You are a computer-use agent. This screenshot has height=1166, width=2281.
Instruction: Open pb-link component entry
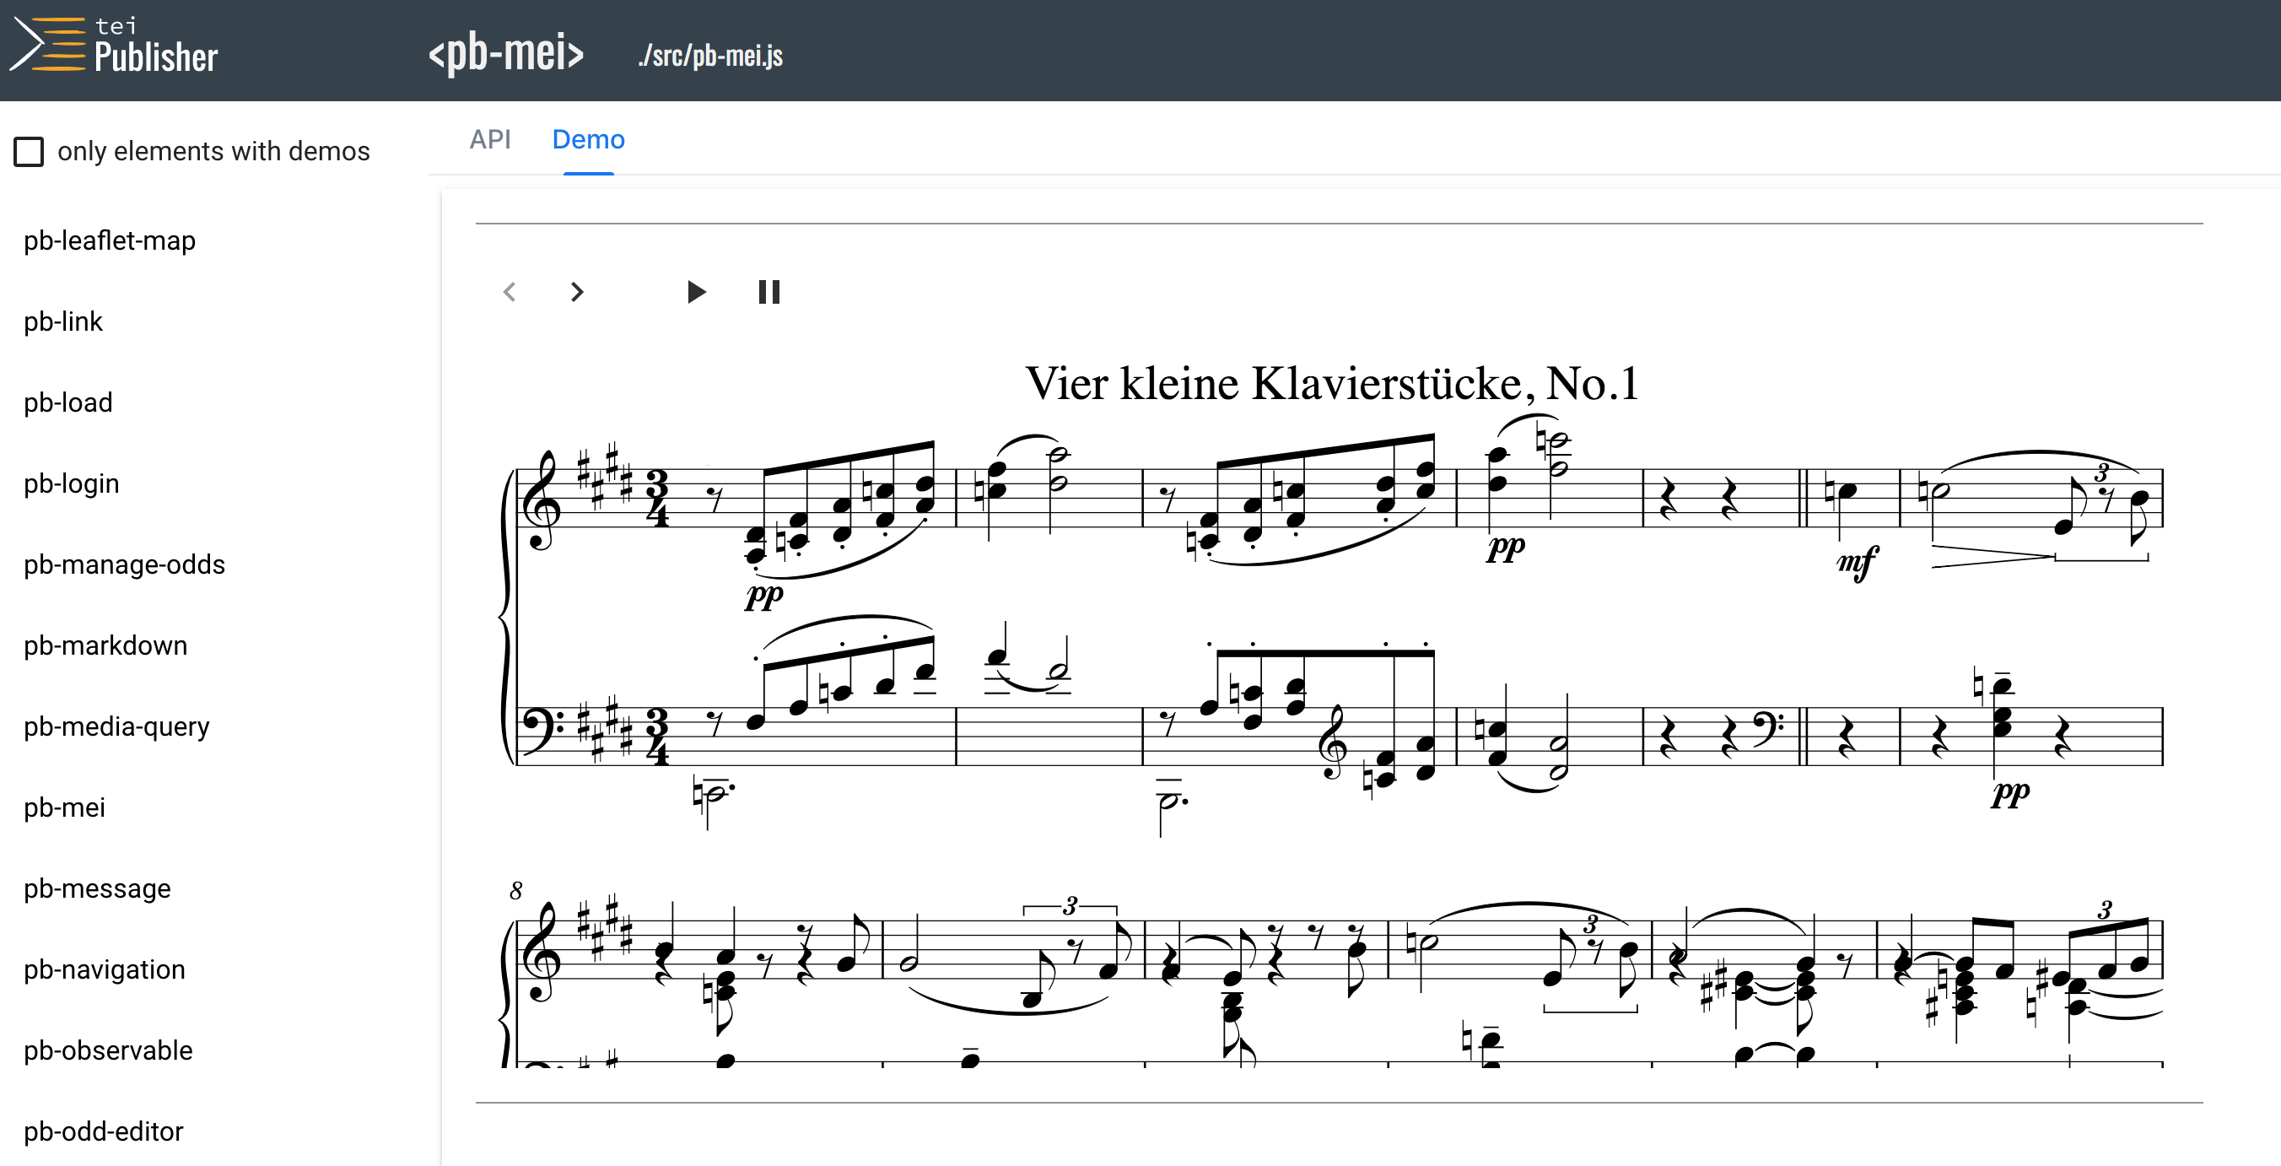(x=63, y=321)
